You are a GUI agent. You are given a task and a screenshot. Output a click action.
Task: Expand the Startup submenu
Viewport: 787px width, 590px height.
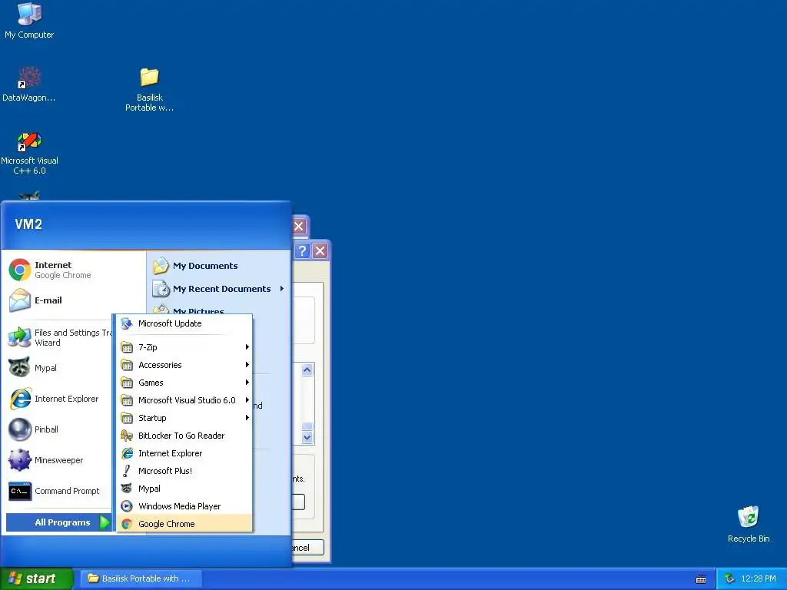[x=184, y=418]
